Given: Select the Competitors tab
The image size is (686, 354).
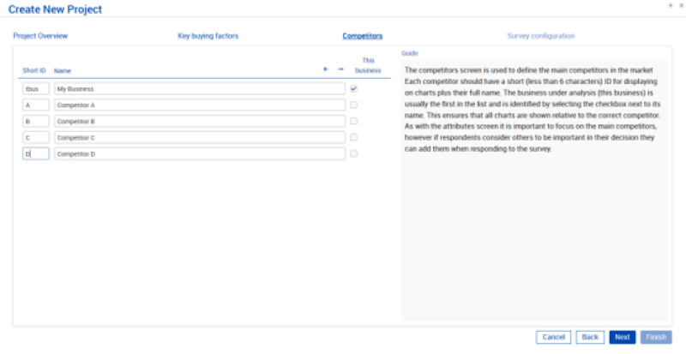Looking at the screenshot, I should (x=362, y=36).
